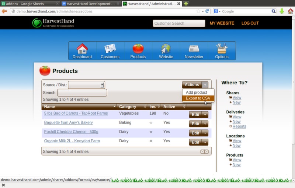Select Export to CSV menu entry

click(198, 98)
